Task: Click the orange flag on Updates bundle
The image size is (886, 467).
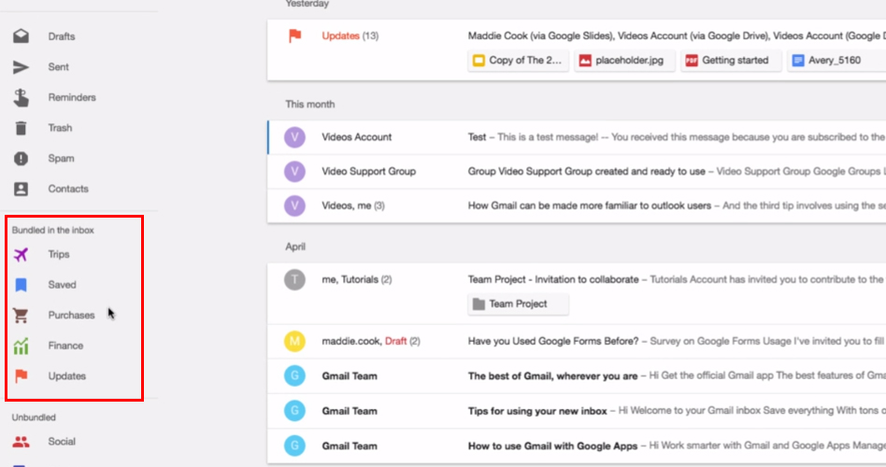Action: coord(295,35)
